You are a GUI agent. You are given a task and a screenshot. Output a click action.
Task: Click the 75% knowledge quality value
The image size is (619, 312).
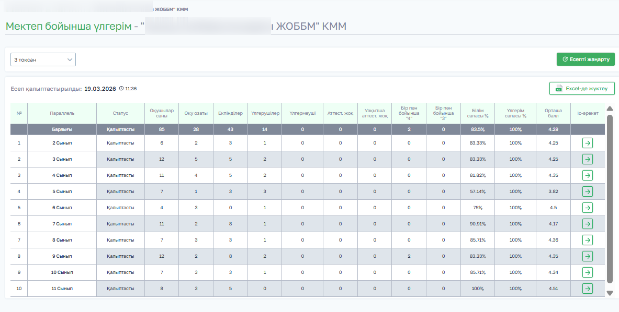point(478,208)
